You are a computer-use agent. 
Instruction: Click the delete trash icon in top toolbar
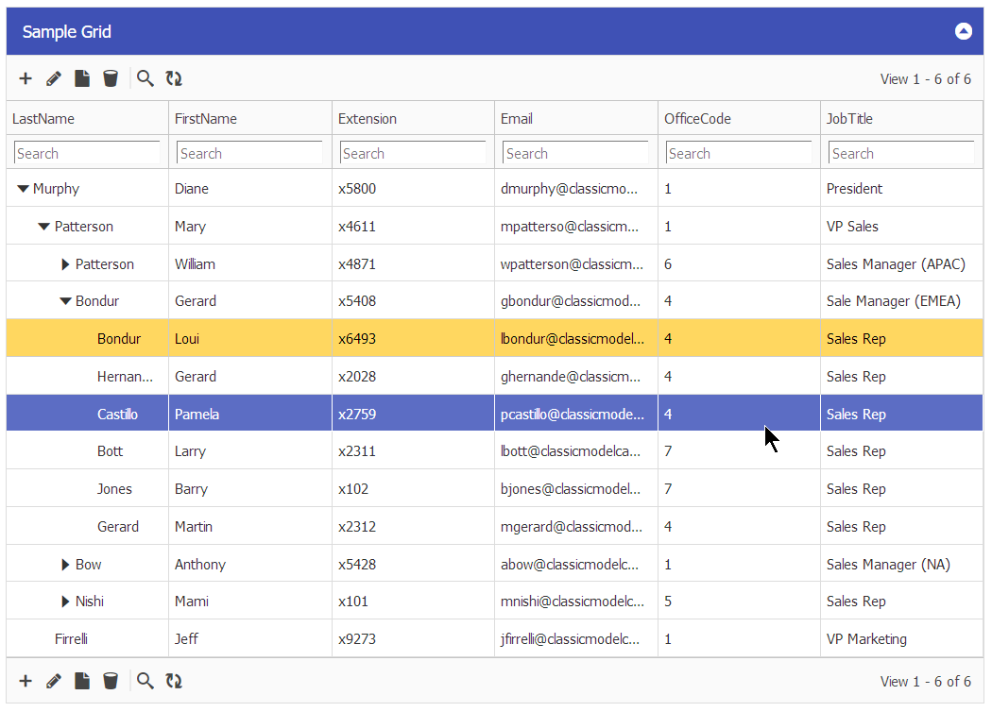(111, 78)
